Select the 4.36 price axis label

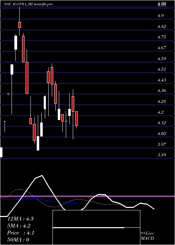click(x=162, y=91)
